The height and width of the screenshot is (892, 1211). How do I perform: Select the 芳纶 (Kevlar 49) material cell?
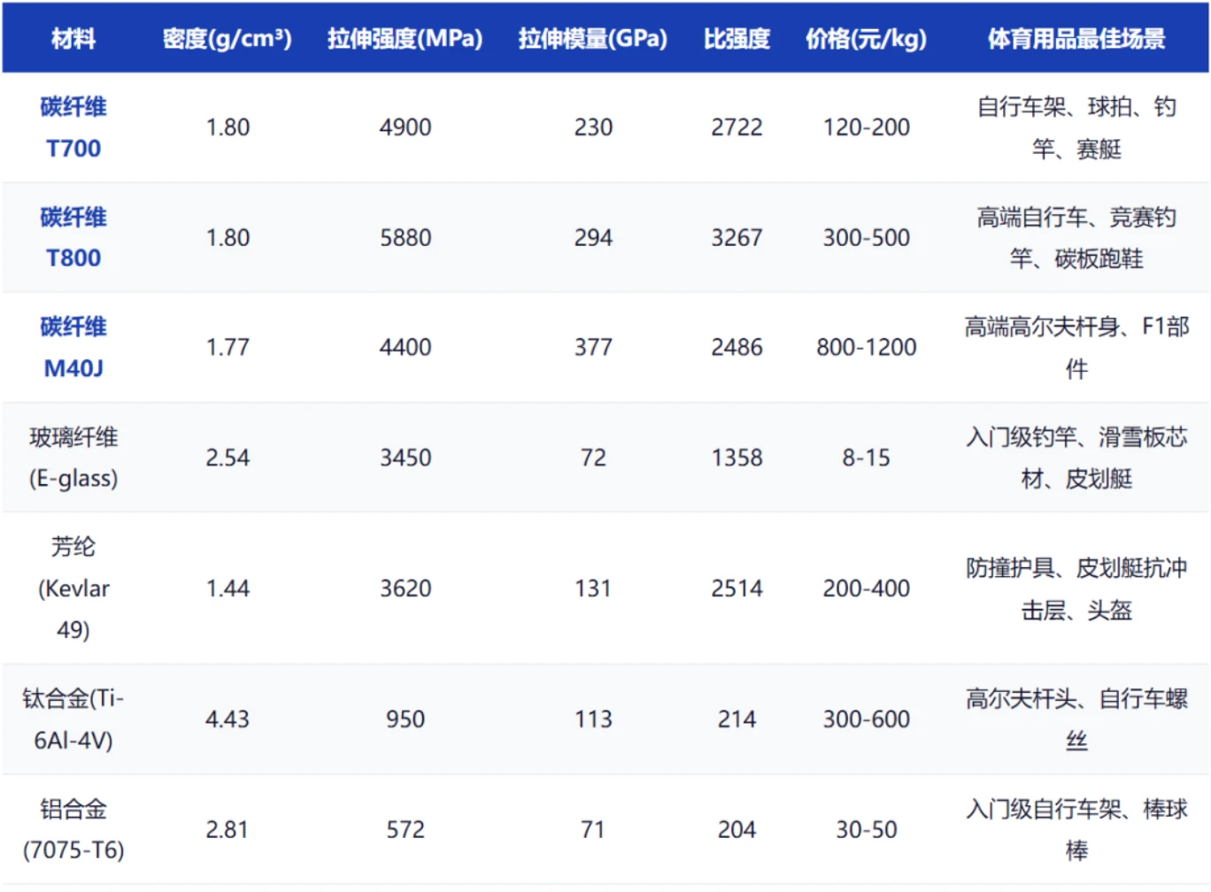[73, 588]
